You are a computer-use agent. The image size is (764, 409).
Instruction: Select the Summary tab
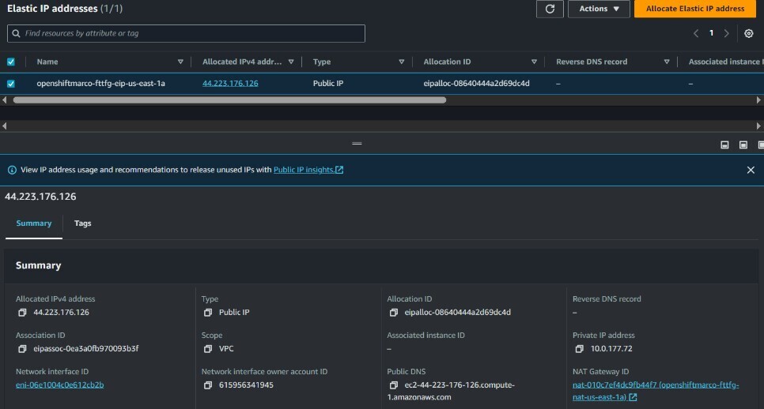click(x=34, y=223)
